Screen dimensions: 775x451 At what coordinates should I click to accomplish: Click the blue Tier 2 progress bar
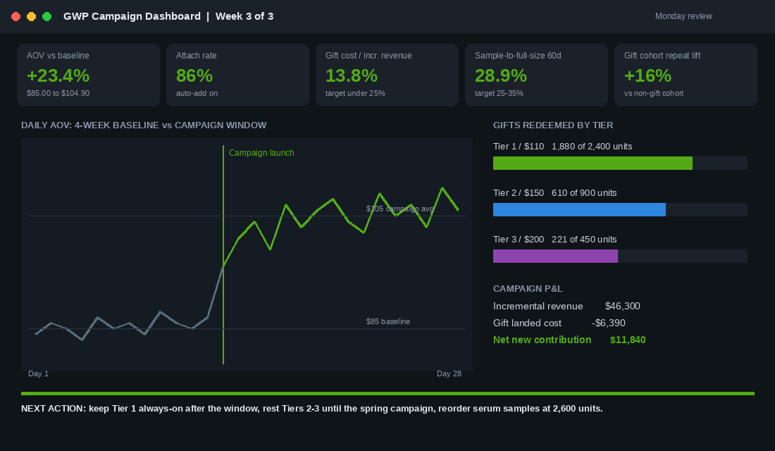pos(579,210)
